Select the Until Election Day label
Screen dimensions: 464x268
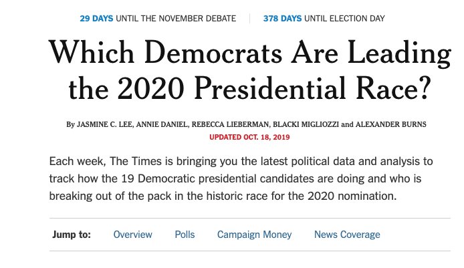point(344,18)
